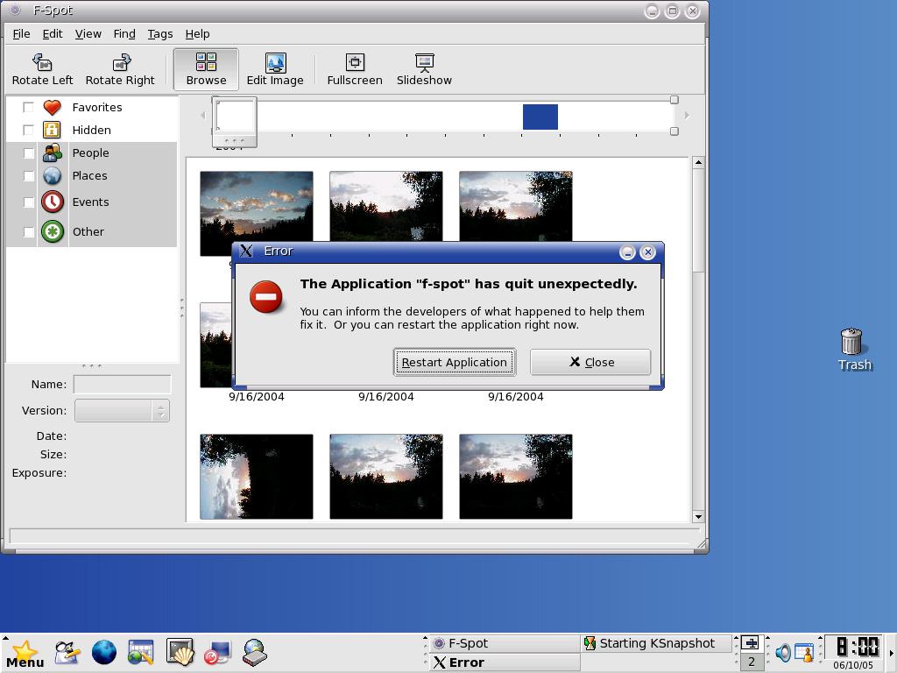Open the Tags menu
The width and height of the screenshot is (897, 673).
coord(159,33)
